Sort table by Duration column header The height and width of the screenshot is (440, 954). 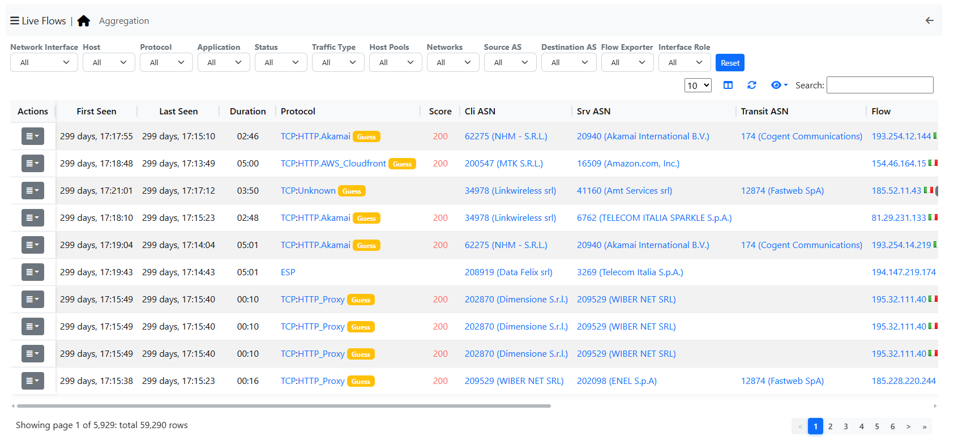[247, 112]
